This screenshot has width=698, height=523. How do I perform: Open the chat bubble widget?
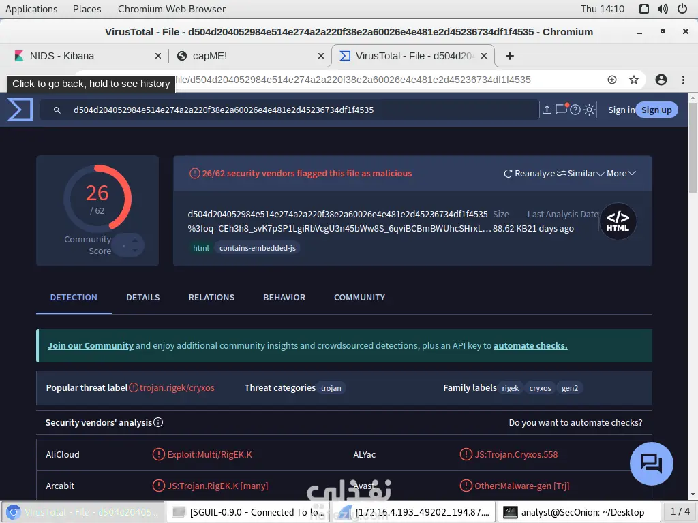[x=651, y=463]
